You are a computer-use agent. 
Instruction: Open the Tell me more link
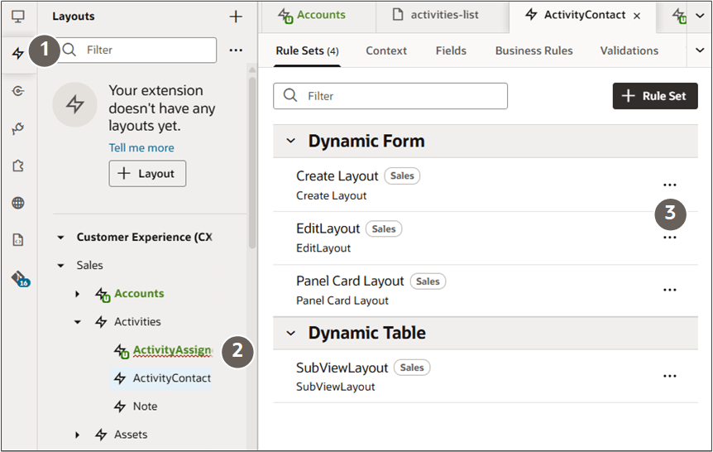tap(141, 148)
